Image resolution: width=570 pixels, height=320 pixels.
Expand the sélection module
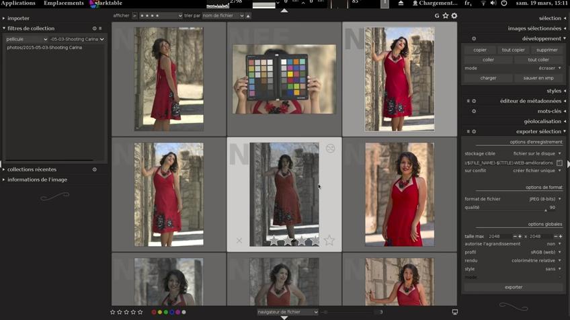click(x=550, y=18)
